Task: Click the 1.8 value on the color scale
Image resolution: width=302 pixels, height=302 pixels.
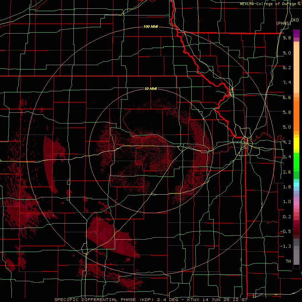Action: tap(287, 187)
